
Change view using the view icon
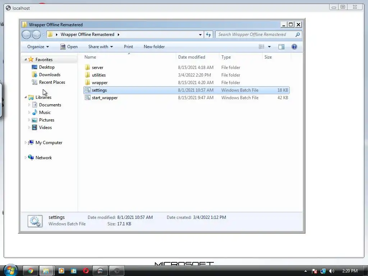pos(262,47)
